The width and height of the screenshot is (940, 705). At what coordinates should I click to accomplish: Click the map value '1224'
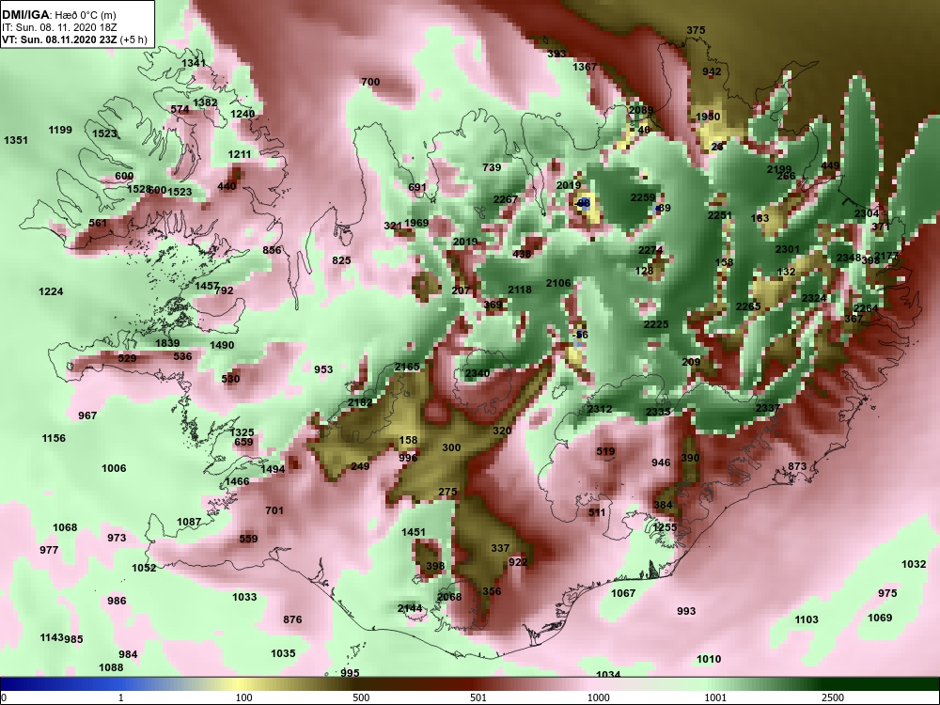[51, 291]
